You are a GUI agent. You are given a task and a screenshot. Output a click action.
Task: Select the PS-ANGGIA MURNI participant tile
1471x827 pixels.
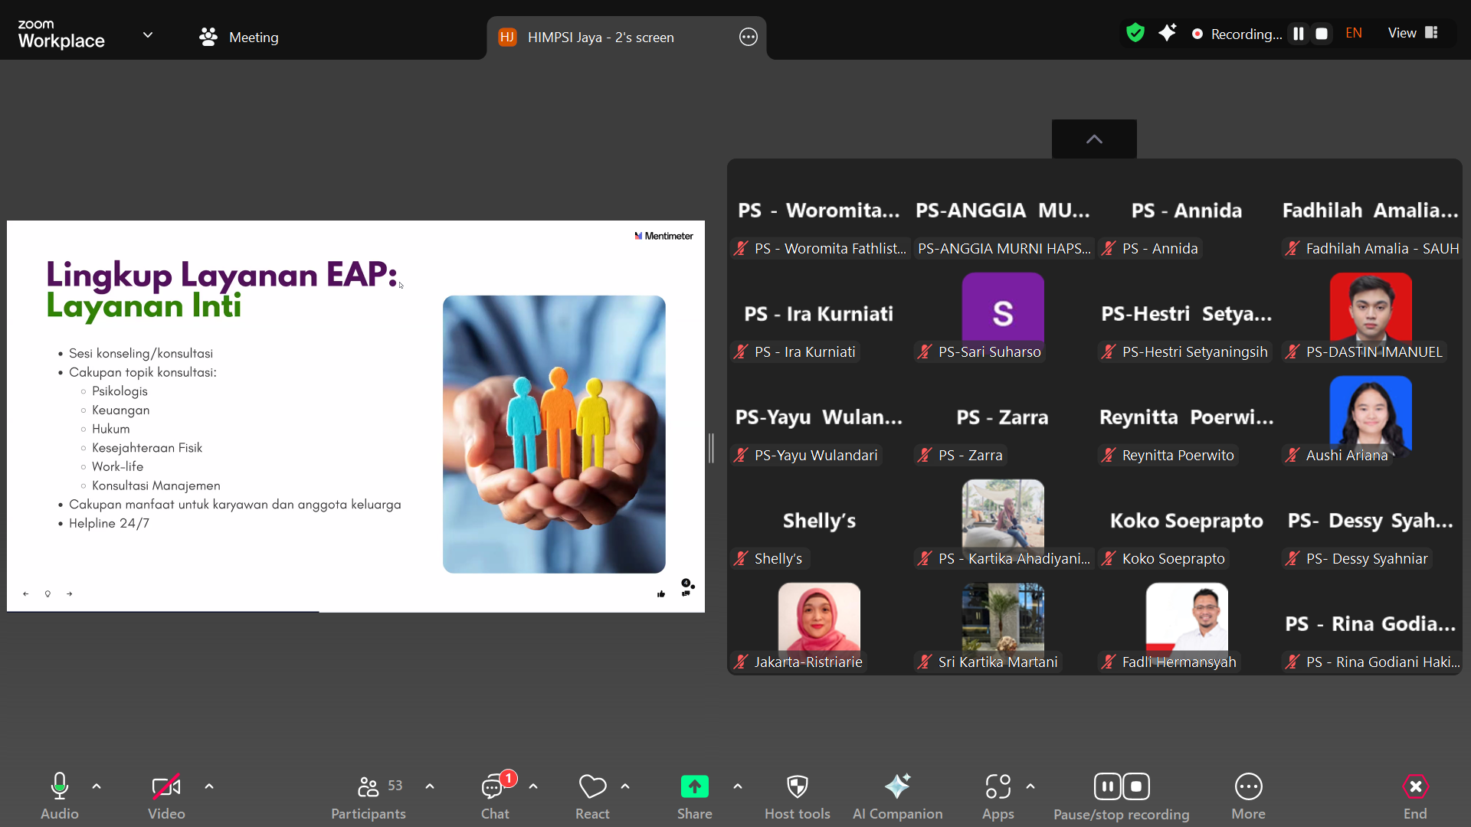click(1003, 214)
